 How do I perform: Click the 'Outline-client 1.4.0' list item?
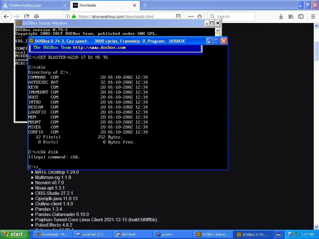coord(54,204)
